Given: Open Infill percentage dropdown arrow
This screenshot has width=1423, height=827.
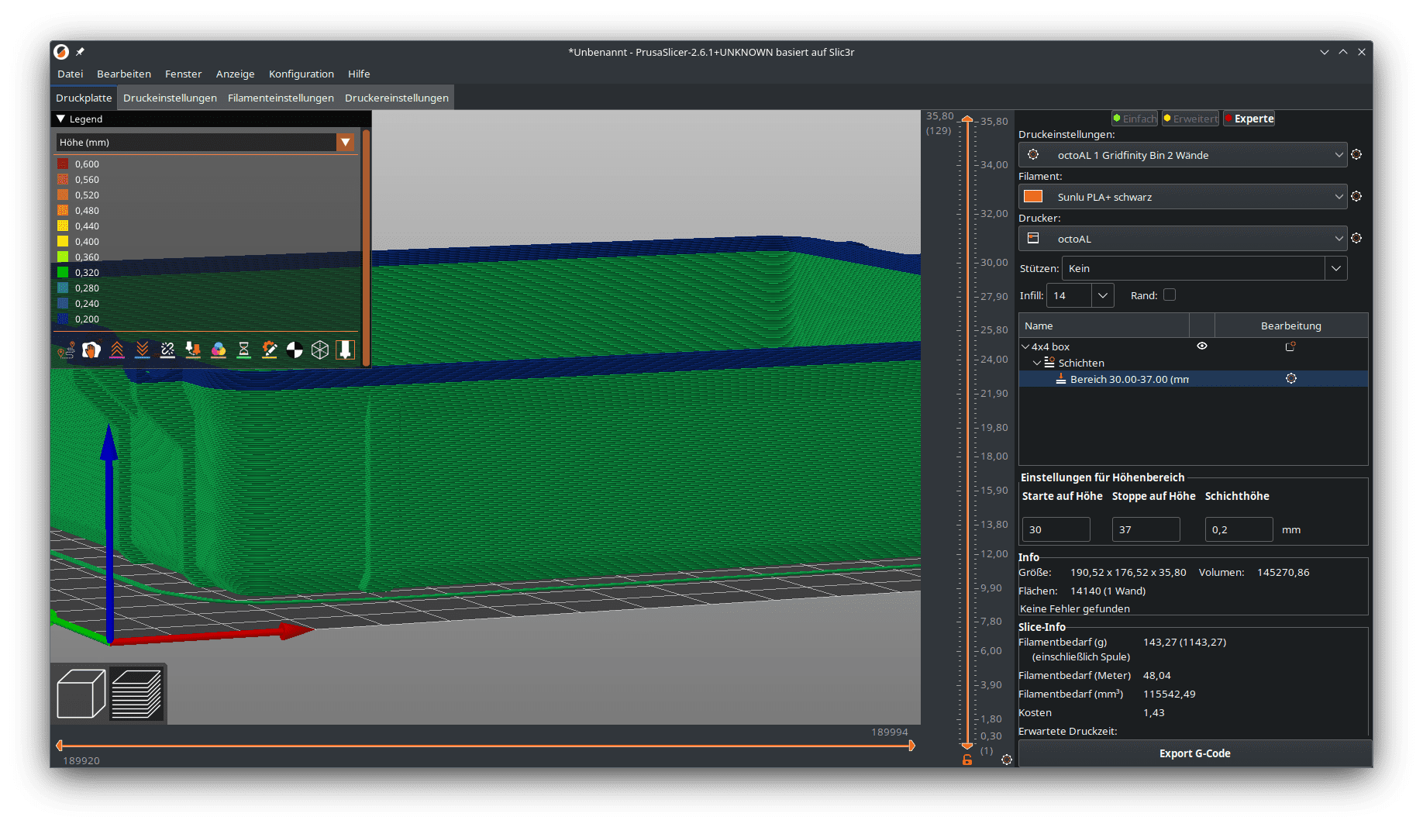Looking at the screenshot, I should (x=1103, y=295).
